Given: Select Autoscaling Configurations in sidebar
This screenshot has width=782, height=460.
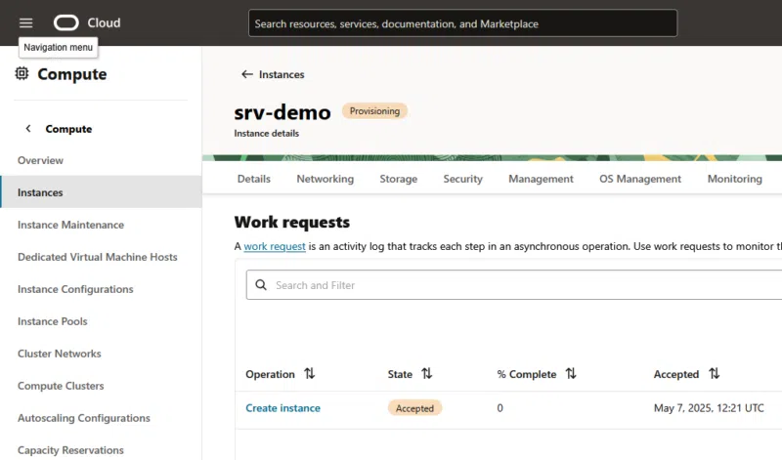Looking at the screenshot, I should coord(84,418).
